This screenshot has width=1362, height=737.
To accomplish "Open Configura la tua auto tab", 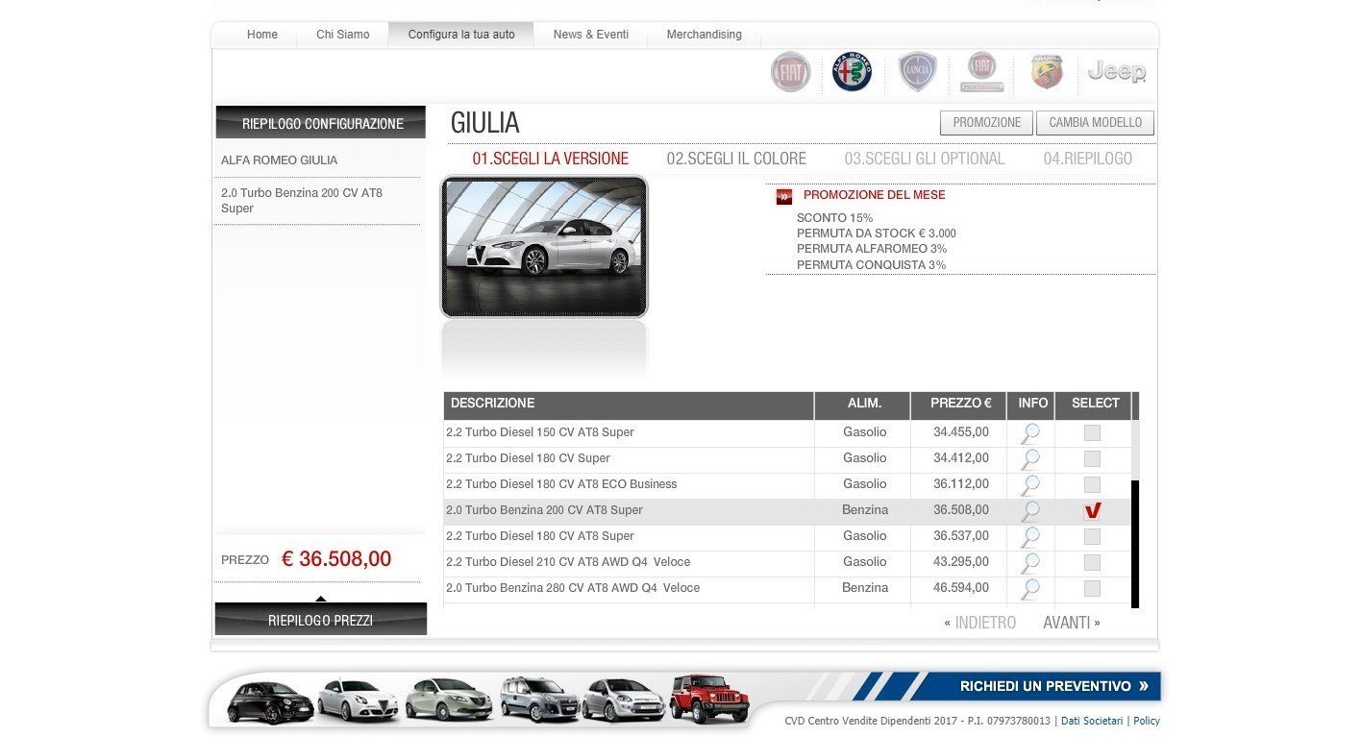I will (x=461, y=35).
